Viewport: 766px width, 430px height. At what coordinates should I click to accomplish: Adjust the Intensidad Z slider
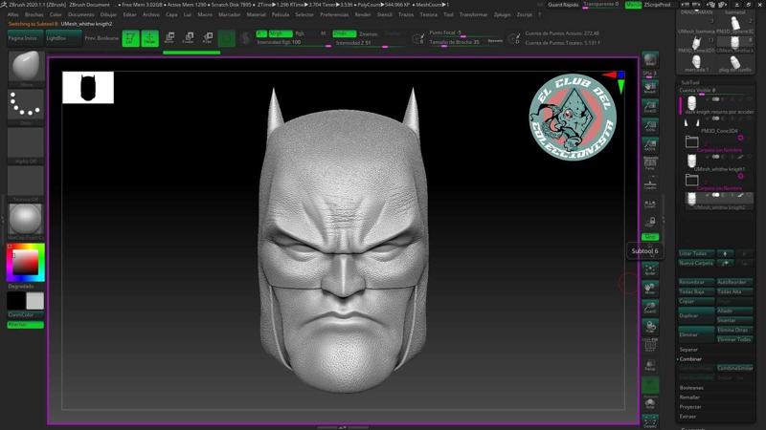[x=369, y=43]
